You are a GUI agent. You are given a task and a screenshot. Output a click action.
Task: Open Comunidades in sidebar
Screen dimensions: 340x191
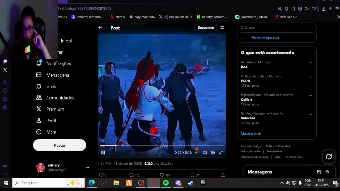55,98
